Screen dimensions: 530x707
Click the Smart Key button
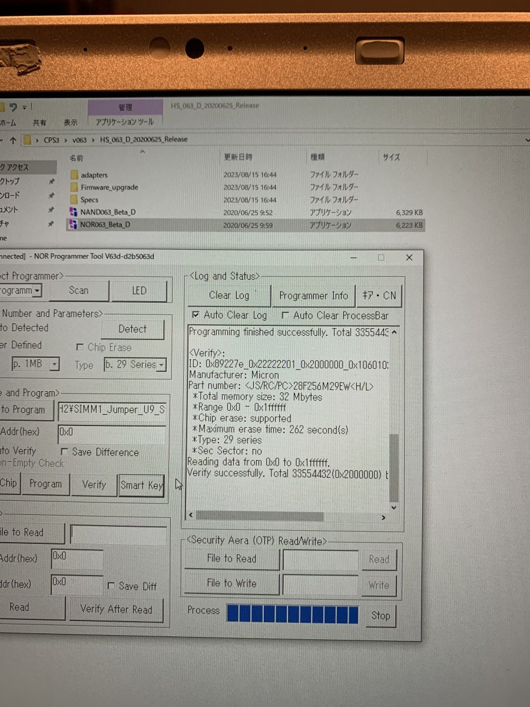(141, 485)
